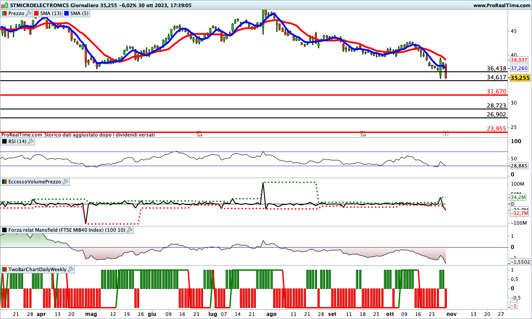Click the EccessoVolumePrezzo color square
Viewport: 532px width, 319px height.
point(4,182)
